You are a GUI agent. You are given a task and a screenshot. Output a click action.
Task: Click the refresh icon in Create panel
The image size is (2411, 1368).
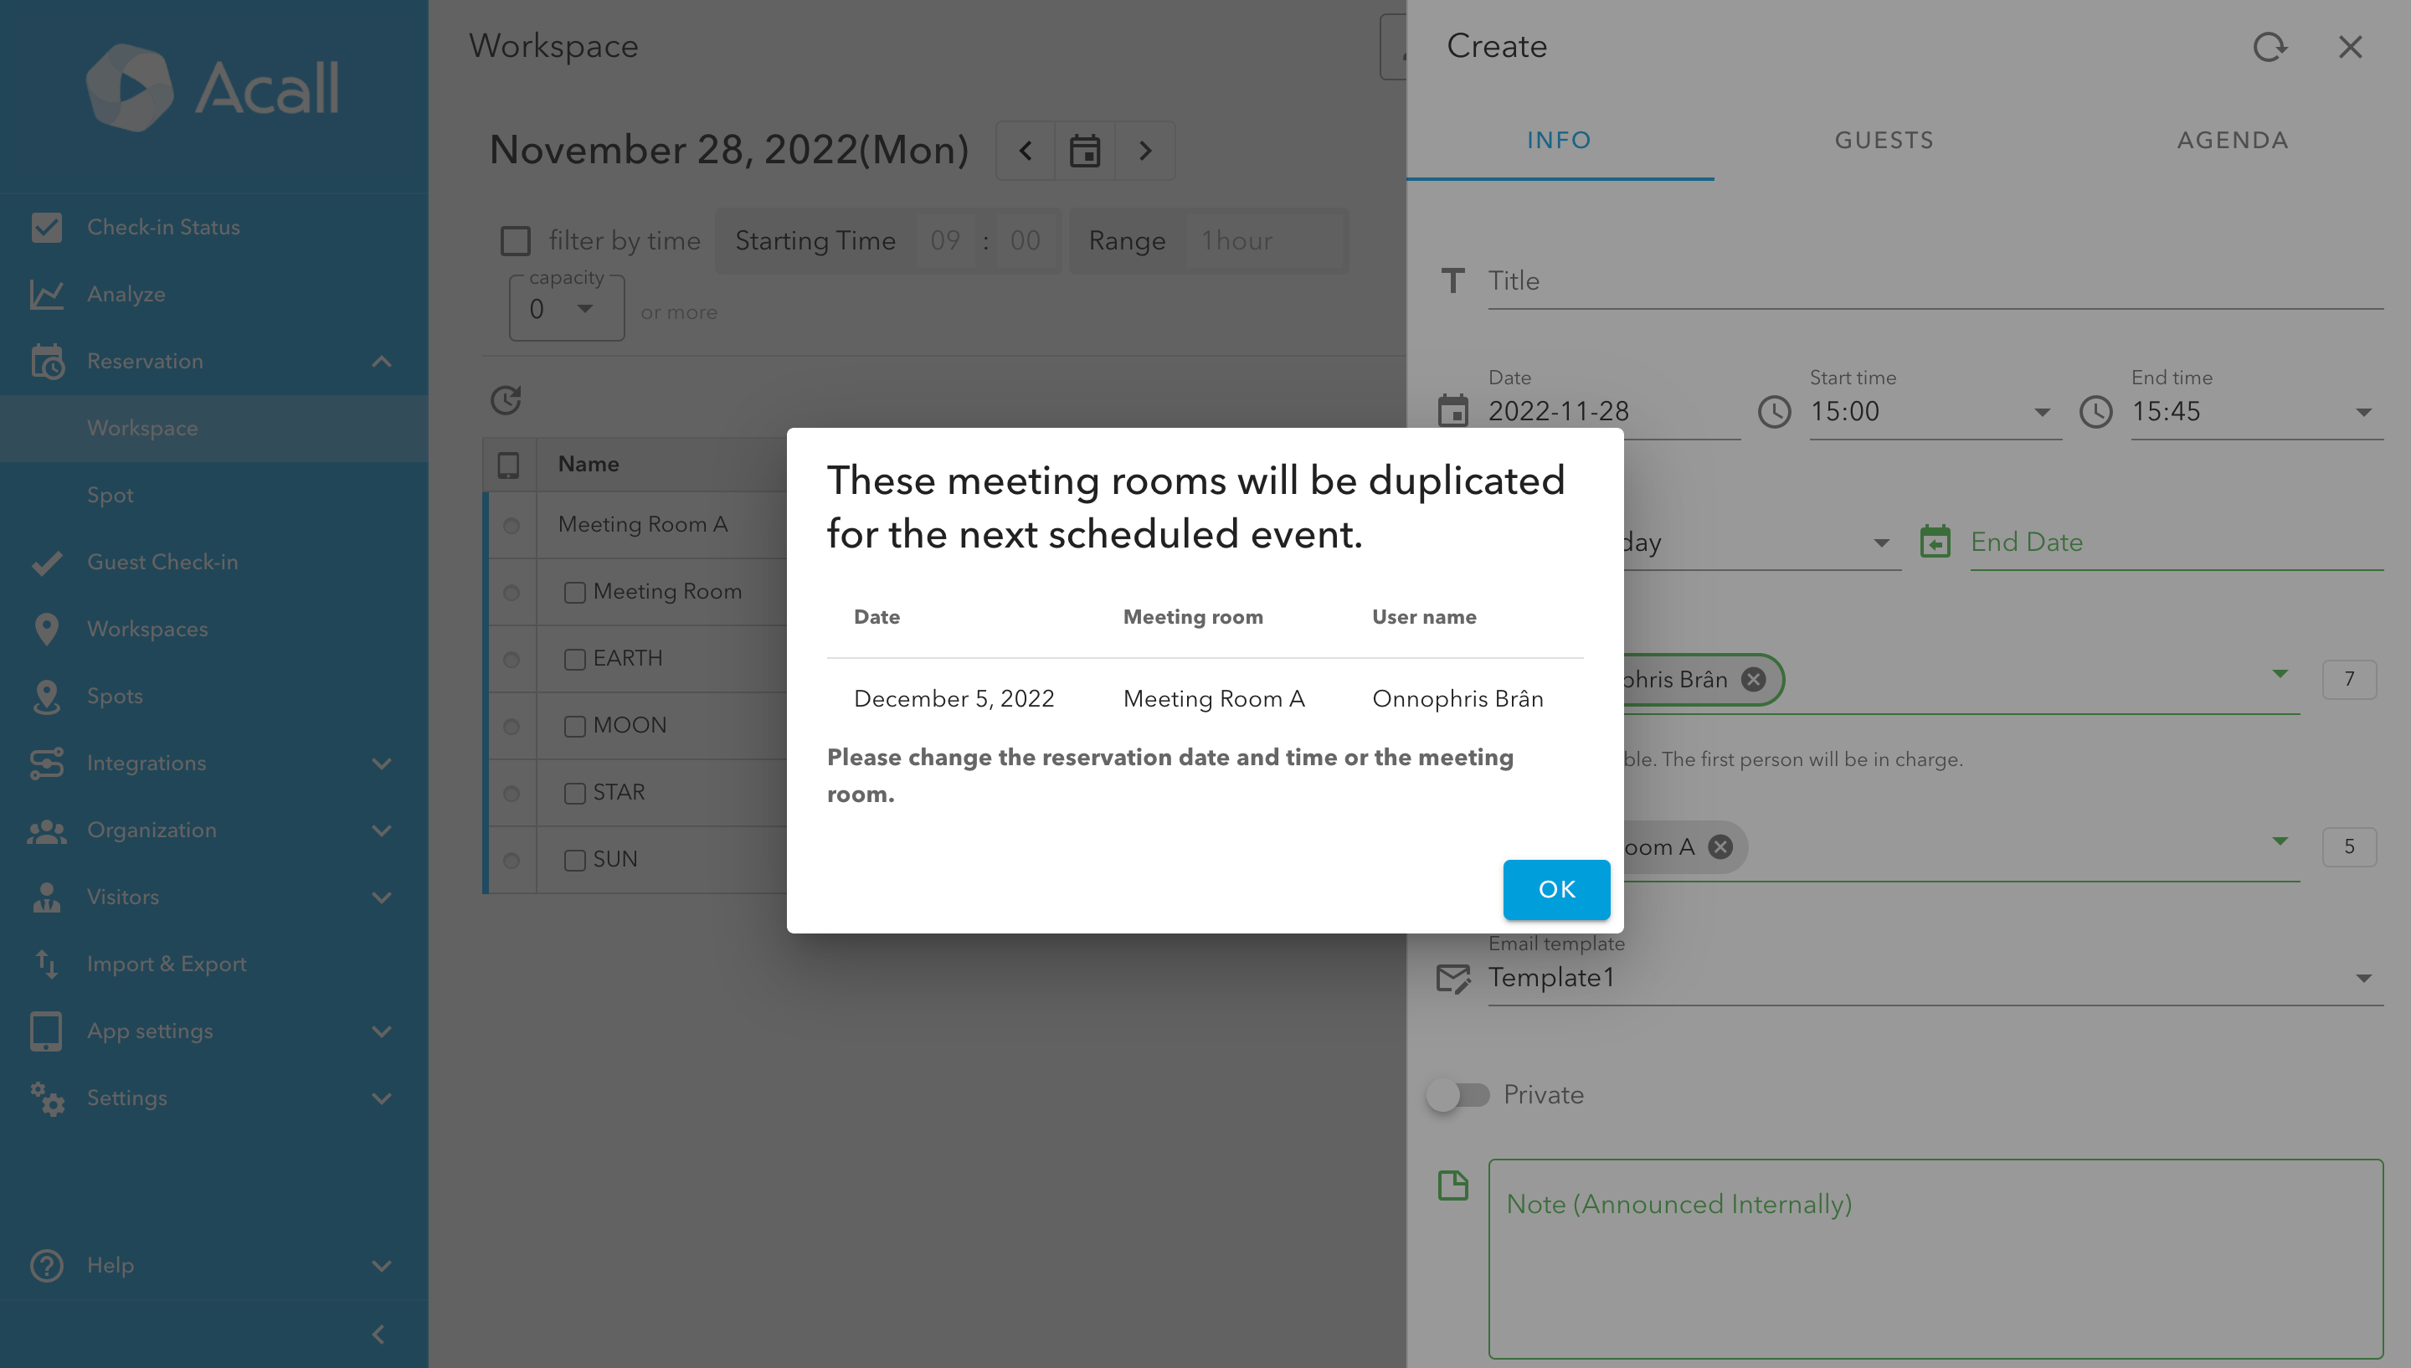coord(2270,47)
